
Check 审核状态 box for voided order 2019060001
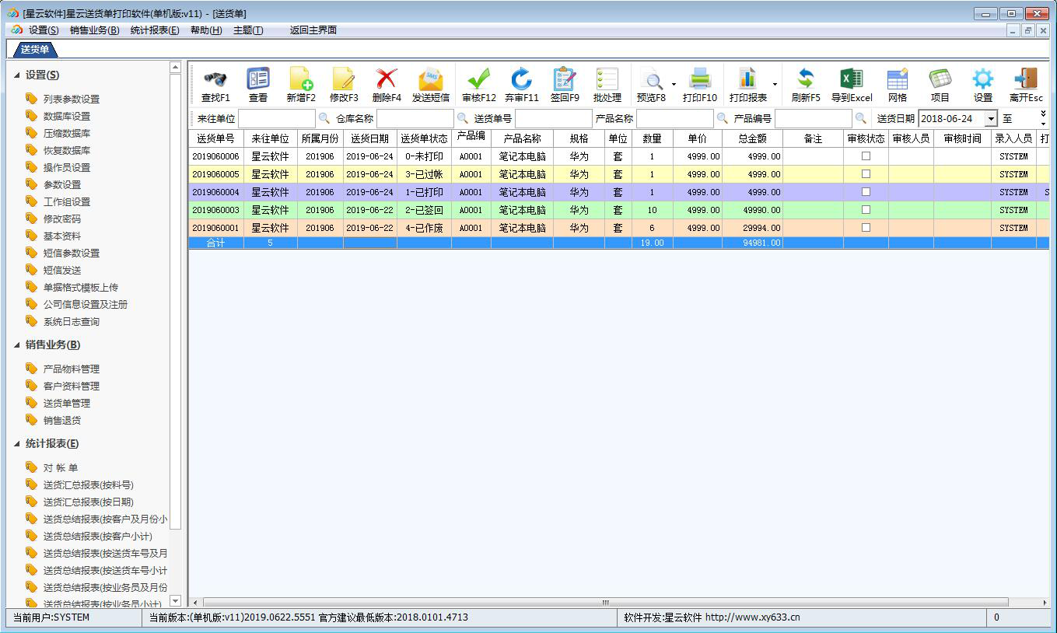coord(866,228)
